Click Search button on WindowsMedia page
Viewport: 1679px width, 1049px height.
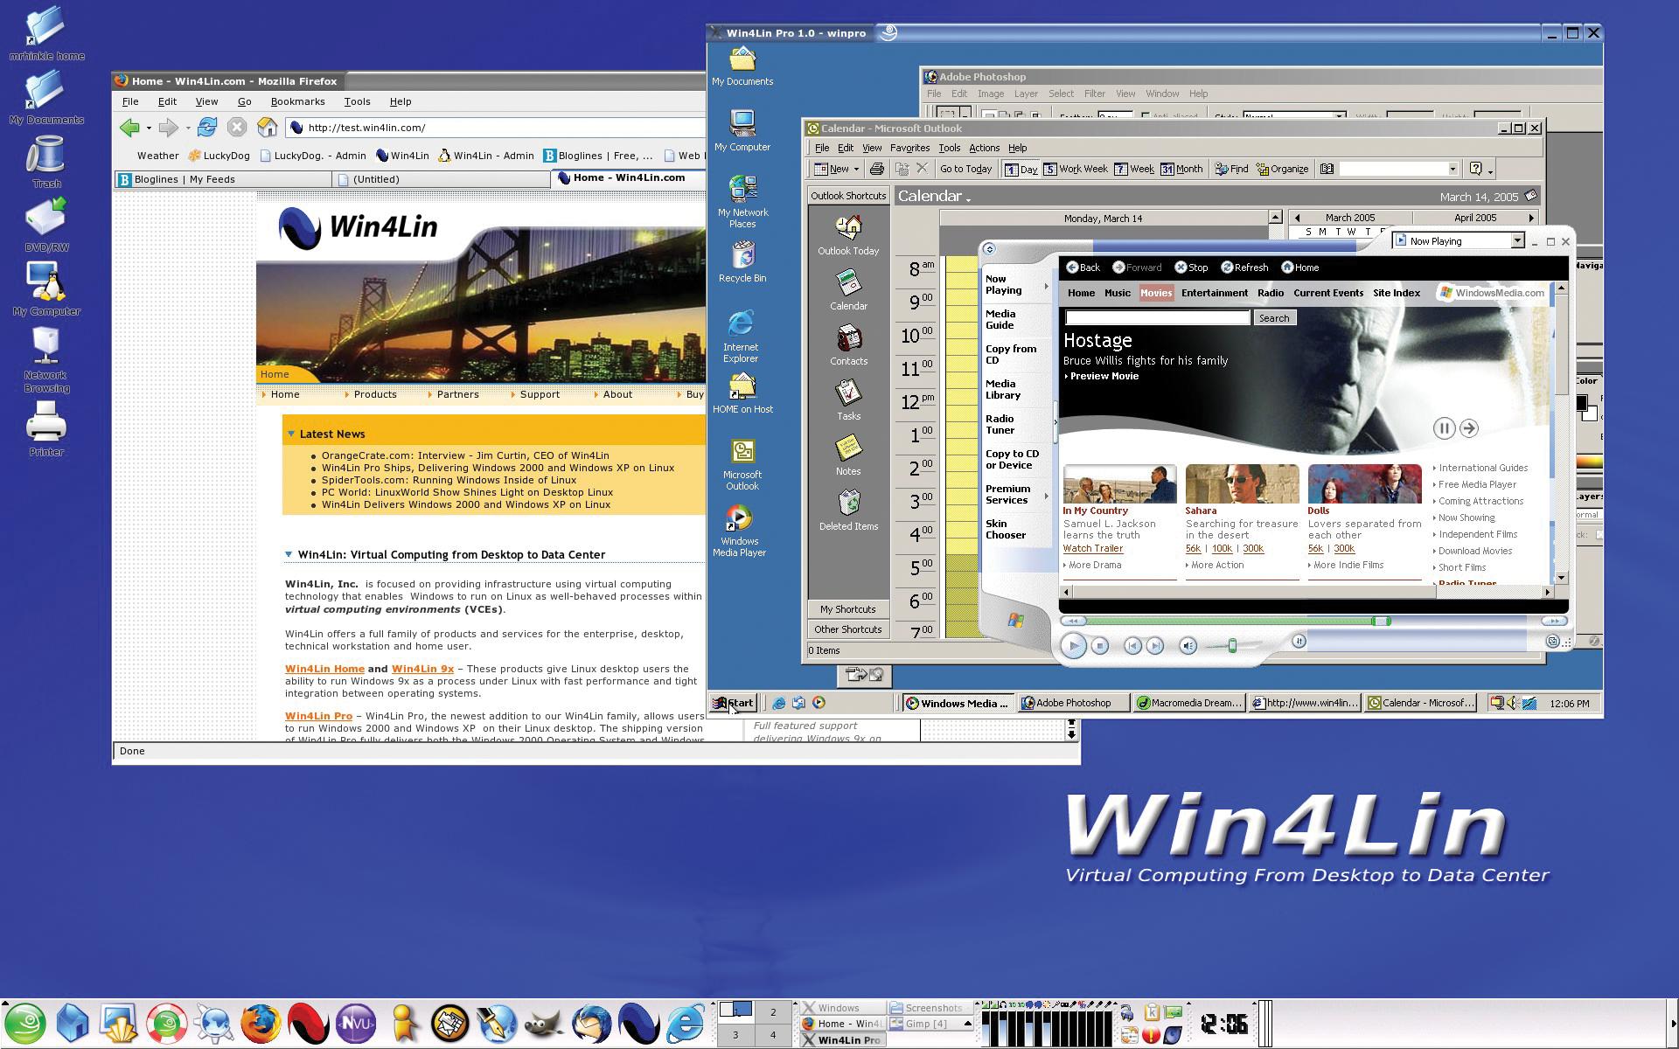[1273, 318]
